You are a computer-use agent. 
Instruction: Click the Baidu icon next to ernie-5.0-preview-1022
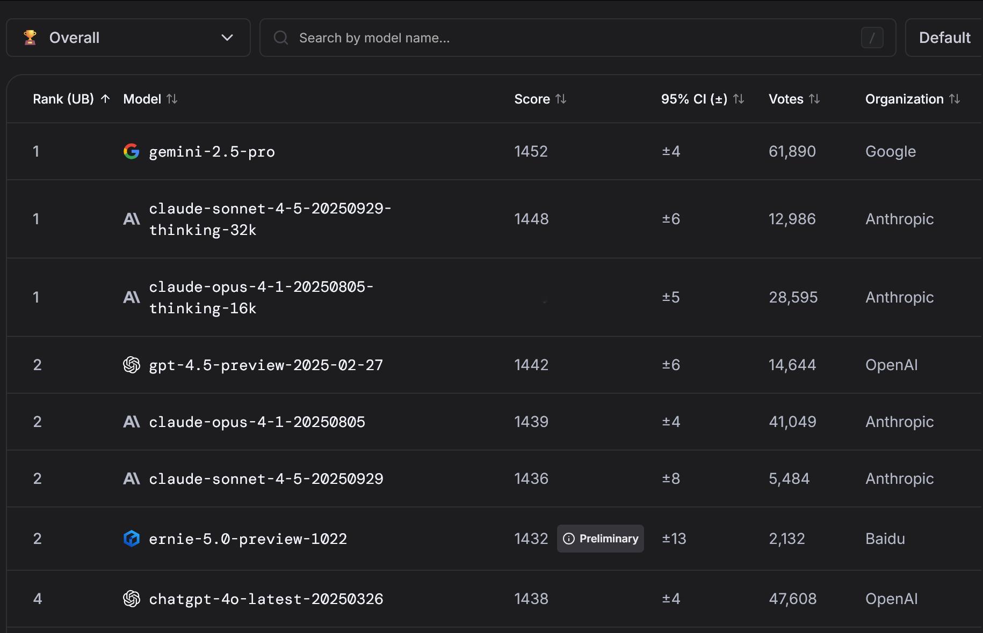[x=131, y=539]
